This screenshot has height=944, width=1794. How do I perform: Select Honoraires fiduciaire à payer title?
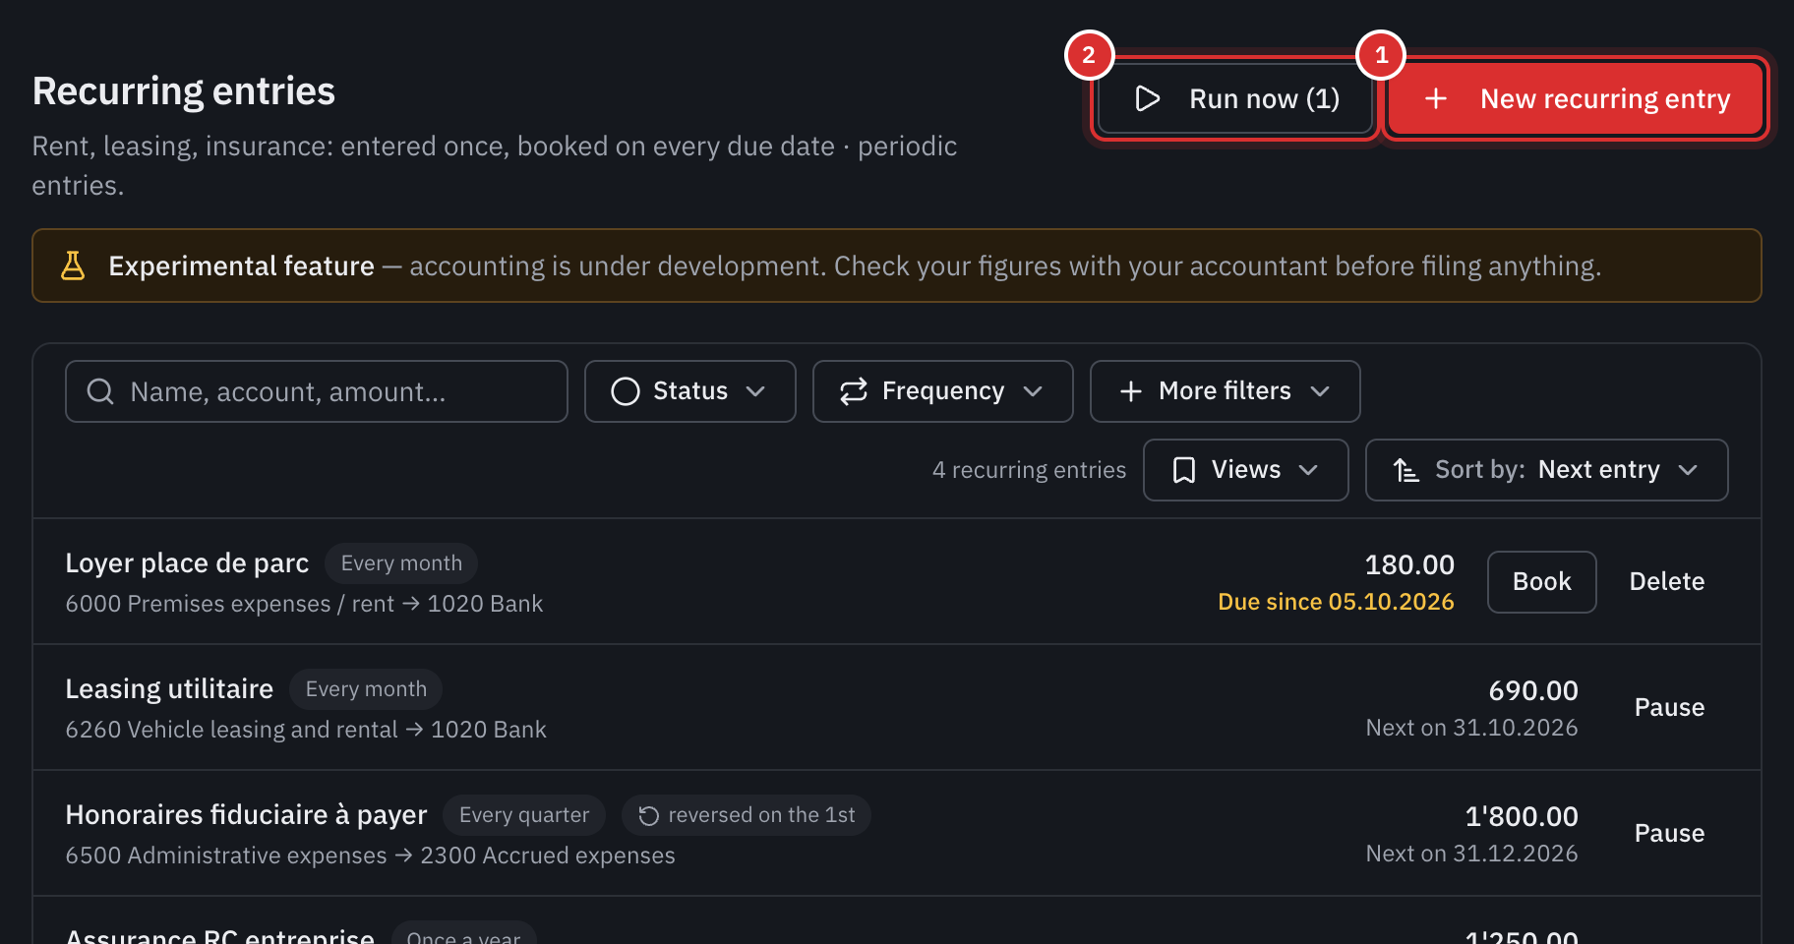point(246,815)
